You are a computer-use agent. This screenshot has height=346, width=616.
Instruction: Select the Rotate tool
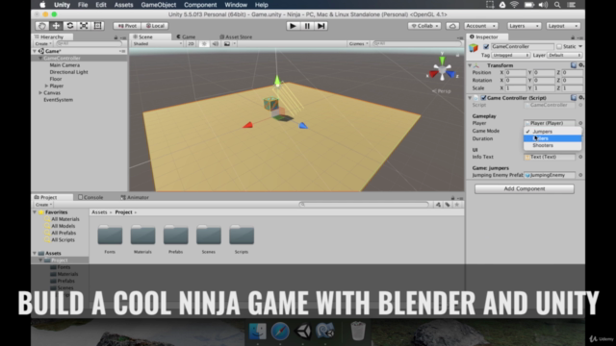[70, 26]
